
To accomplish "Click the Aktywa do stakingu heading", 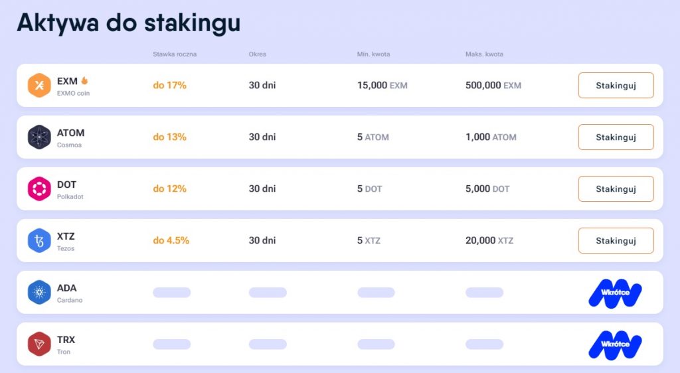I will [x=128, y=23].
